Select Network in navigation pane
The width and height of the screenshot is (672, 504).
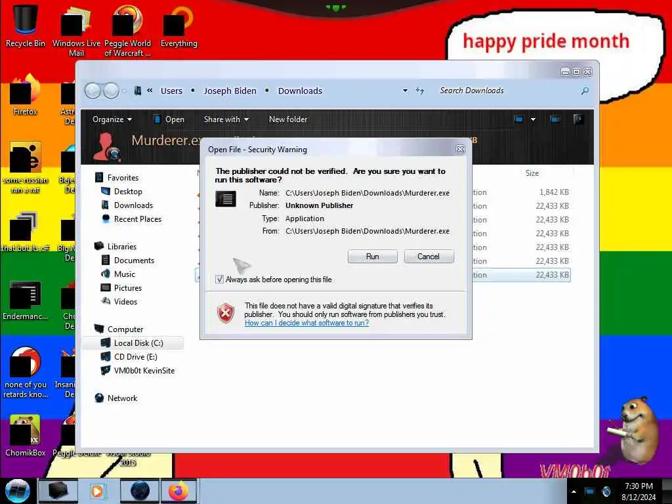point(122,398)
